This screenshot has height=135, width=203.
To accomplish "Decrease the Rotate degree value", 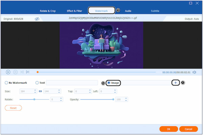I will tap(61, 101).
